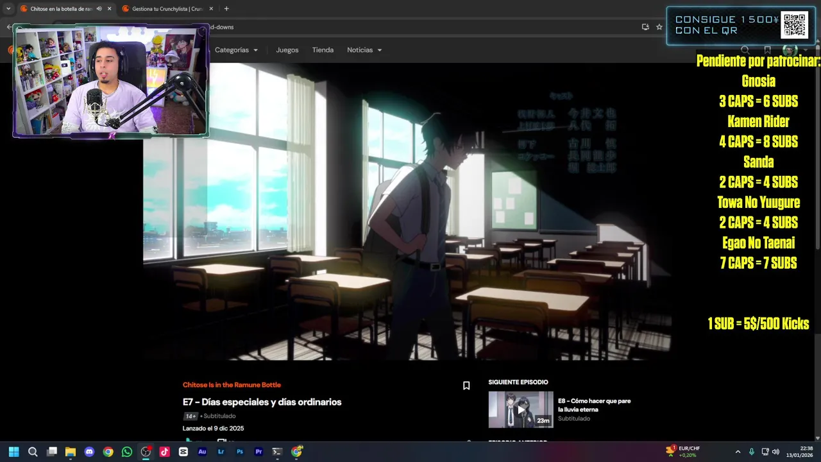The width and height of the screenshot is (821, 462).
Task: Open the terminal app on the taskbar
Action: pos(277,452)
